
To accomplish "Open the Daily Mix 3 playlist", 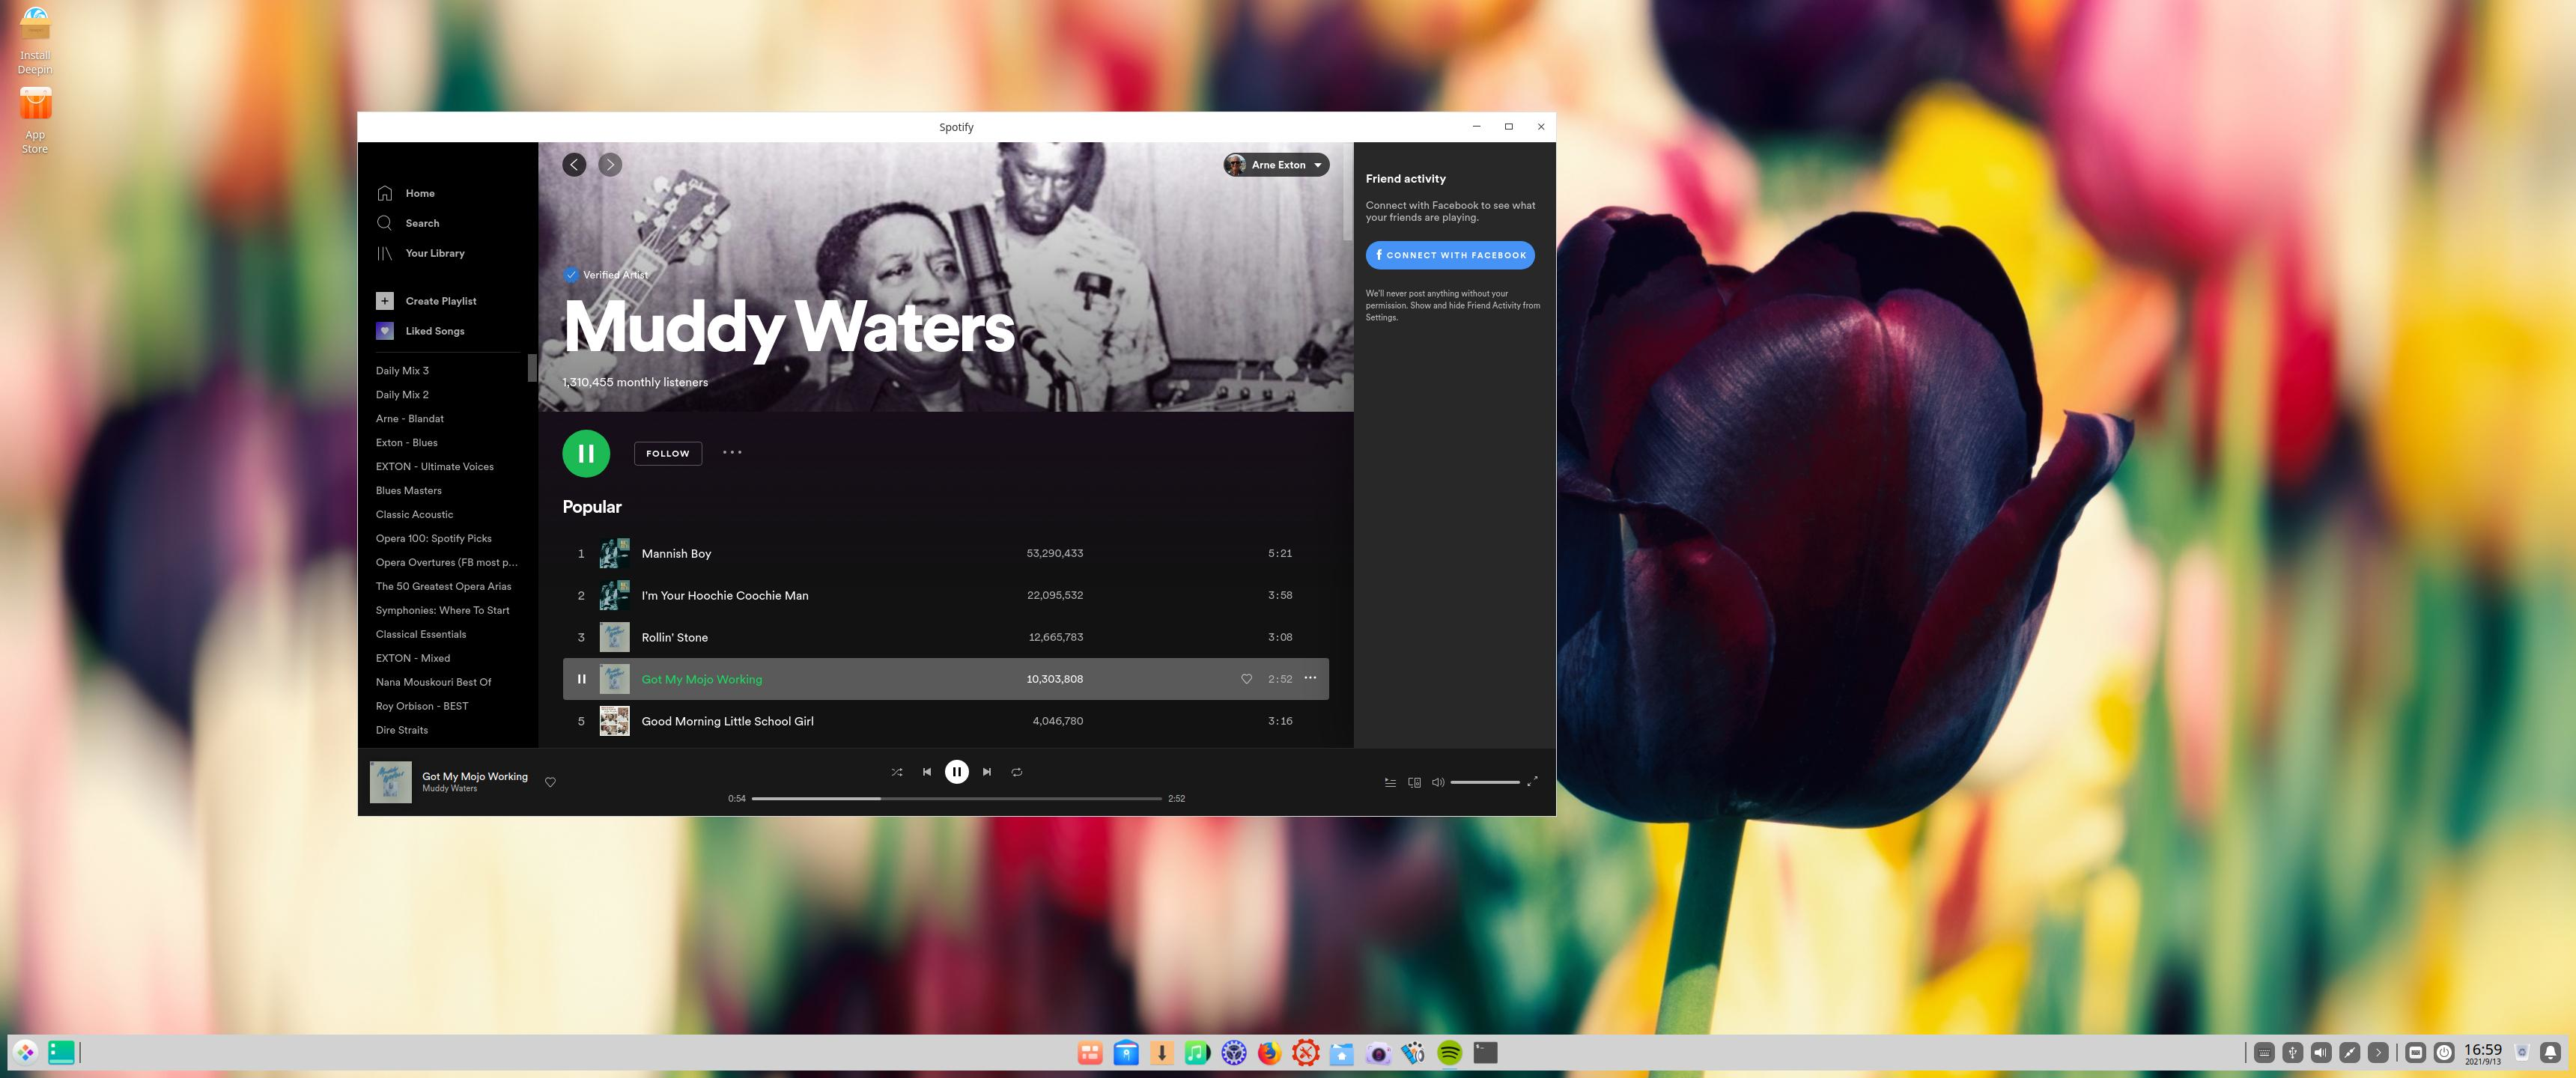I will point(402,371).
